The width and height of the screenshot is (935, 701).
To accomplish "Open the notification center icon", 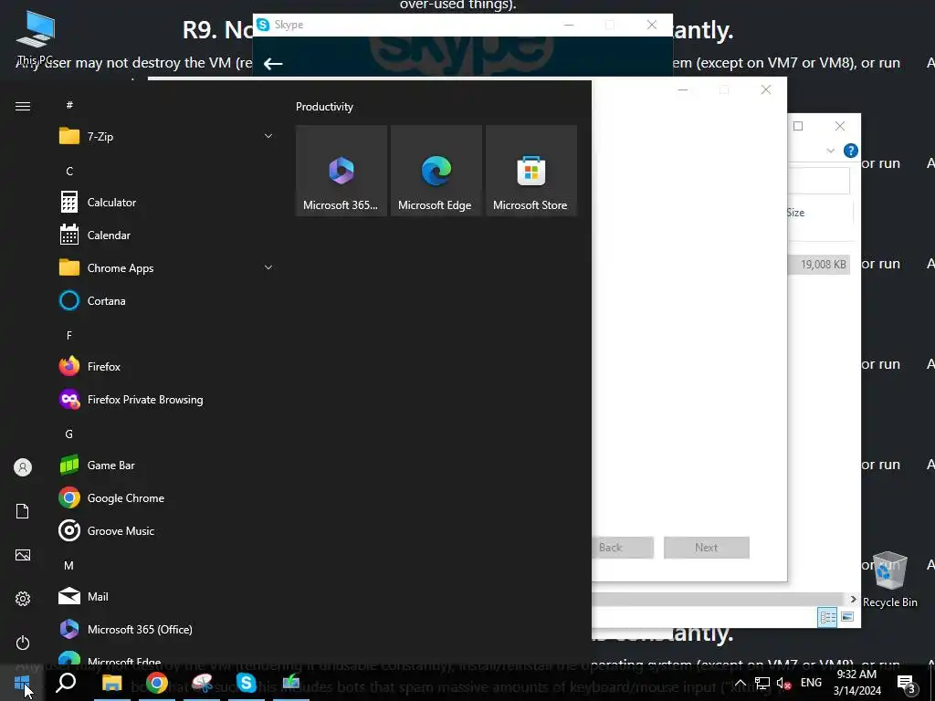I will 907,684.
